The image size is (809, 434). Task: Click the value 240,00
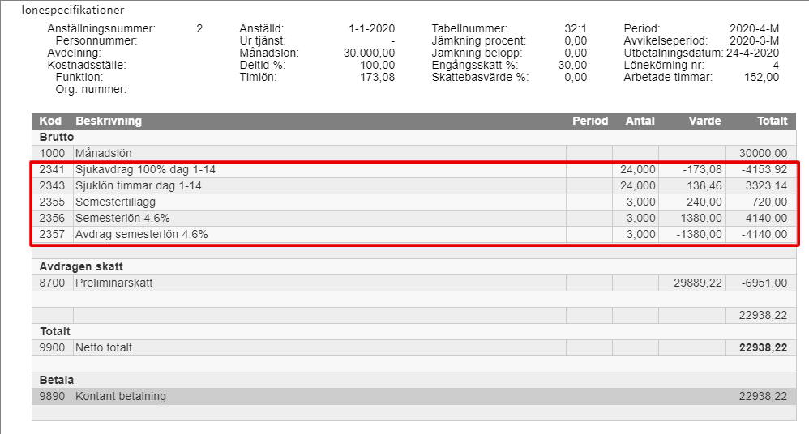tap(704, 202)
